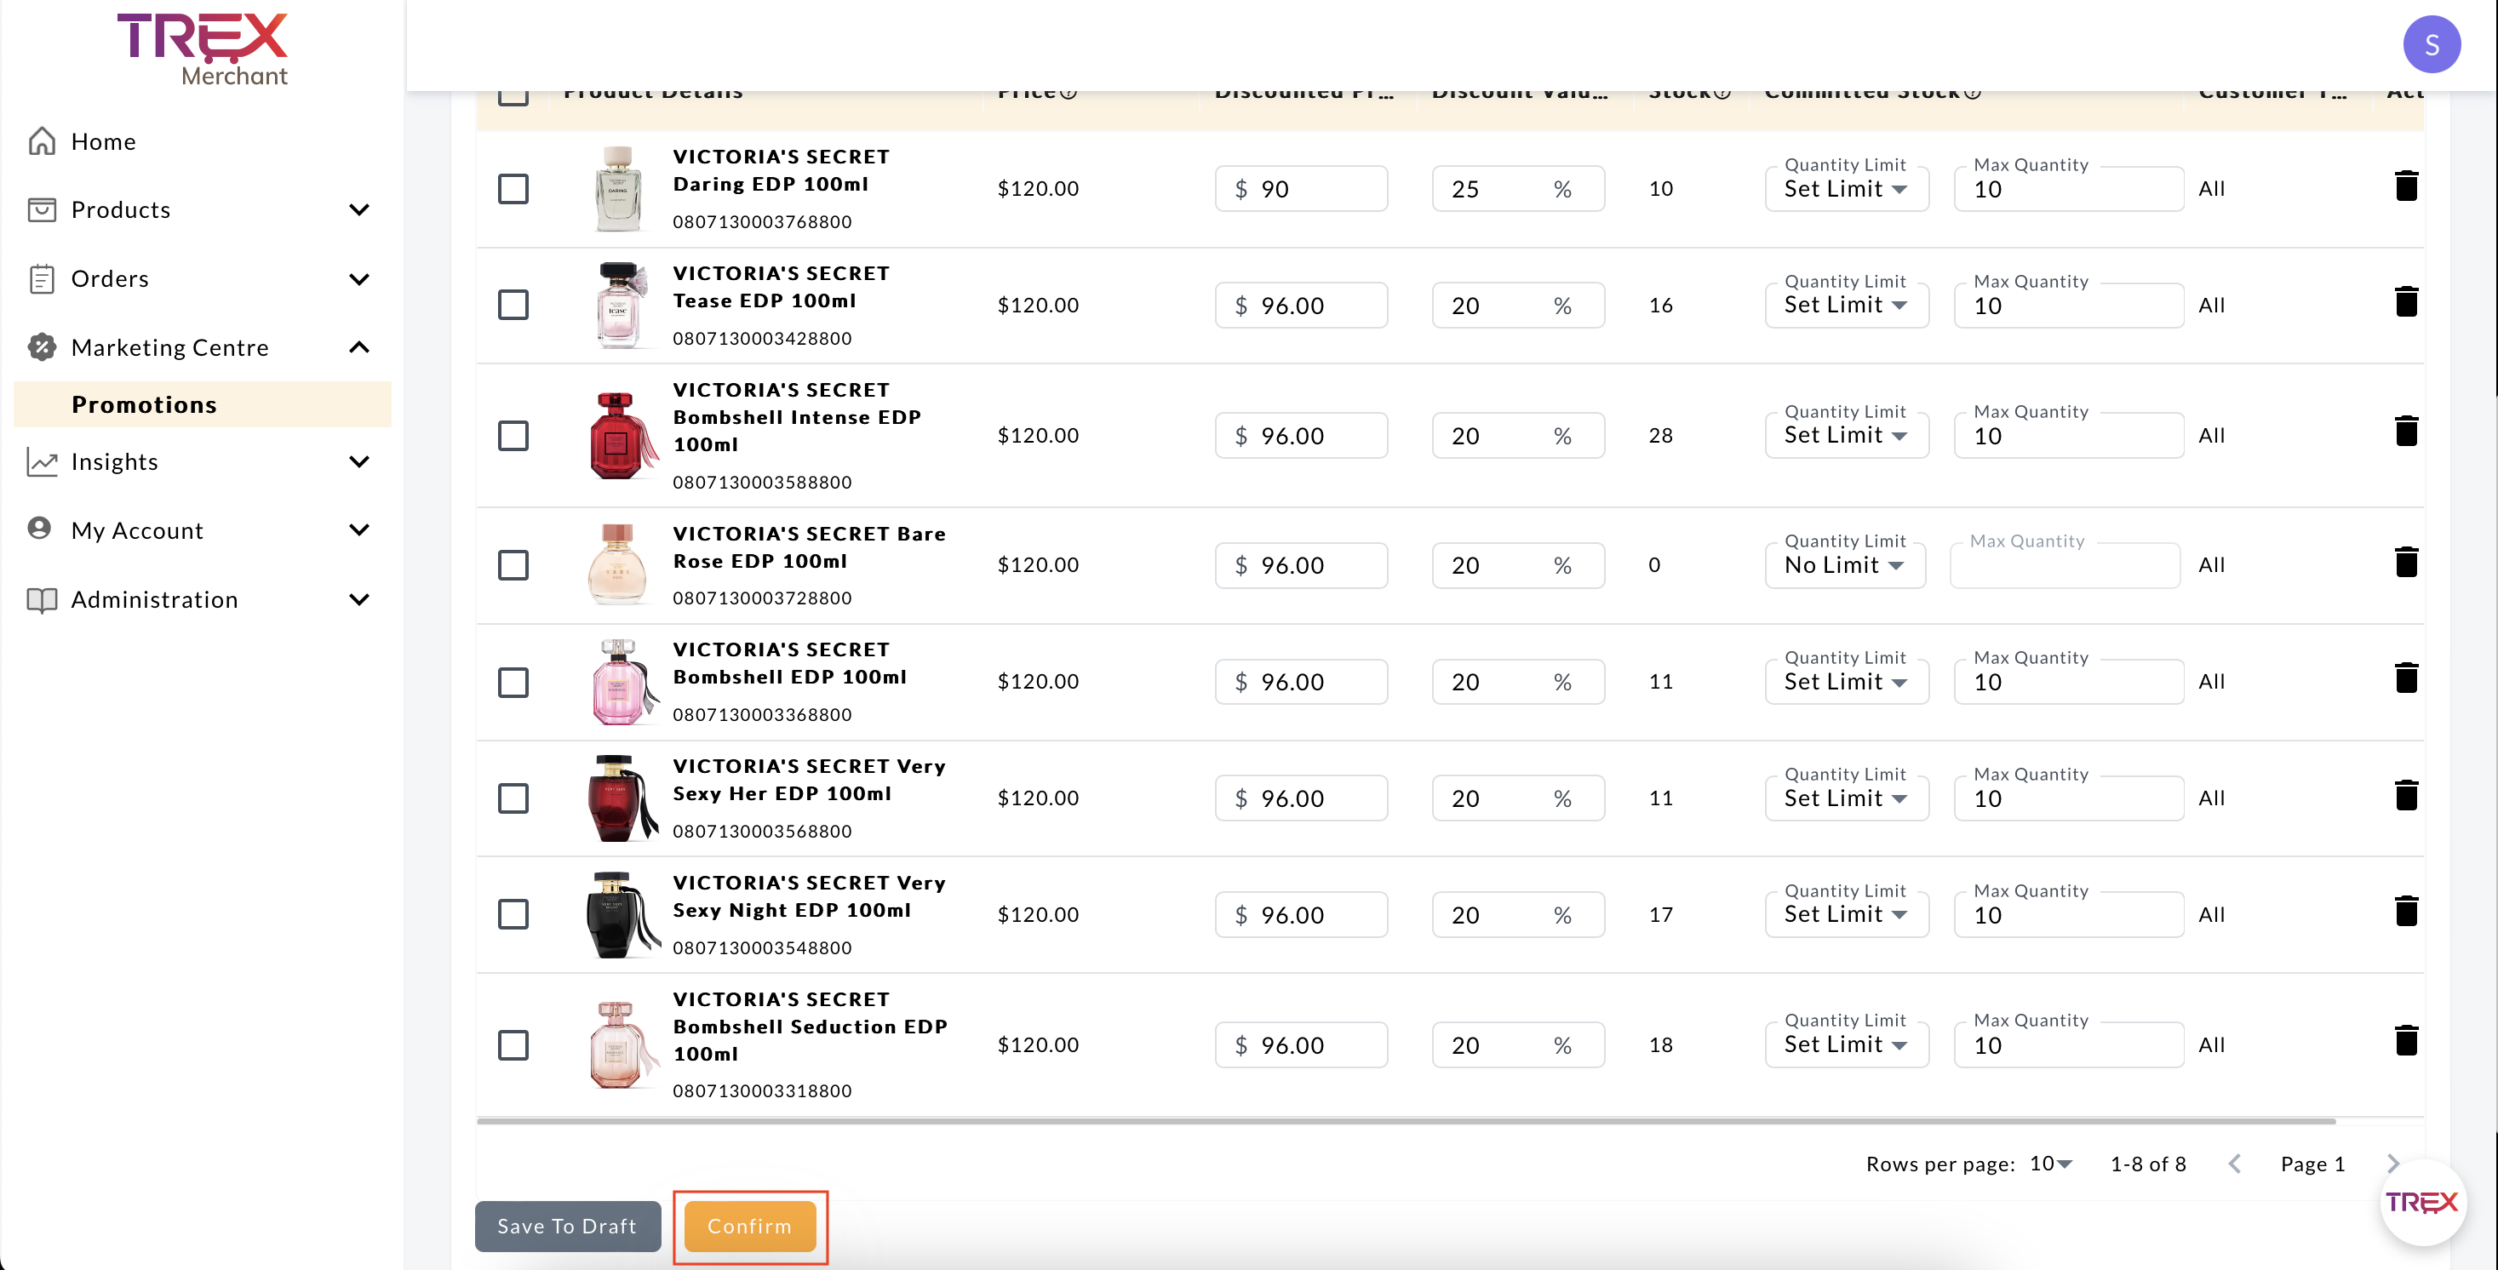Select the Tease EDP 100ml checkbox
This screenshot has height=1270, width=2498.
[x=513, y=305]
